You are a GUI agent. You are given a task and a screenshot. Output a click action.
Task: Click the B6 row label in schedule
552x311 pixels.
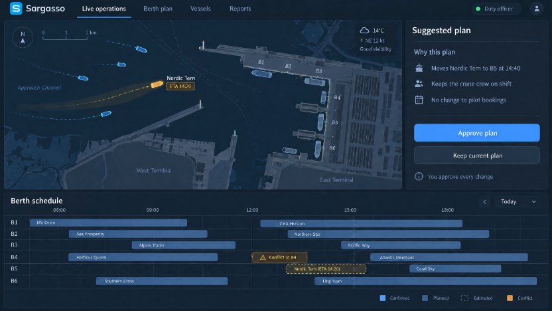coord(14,281)
